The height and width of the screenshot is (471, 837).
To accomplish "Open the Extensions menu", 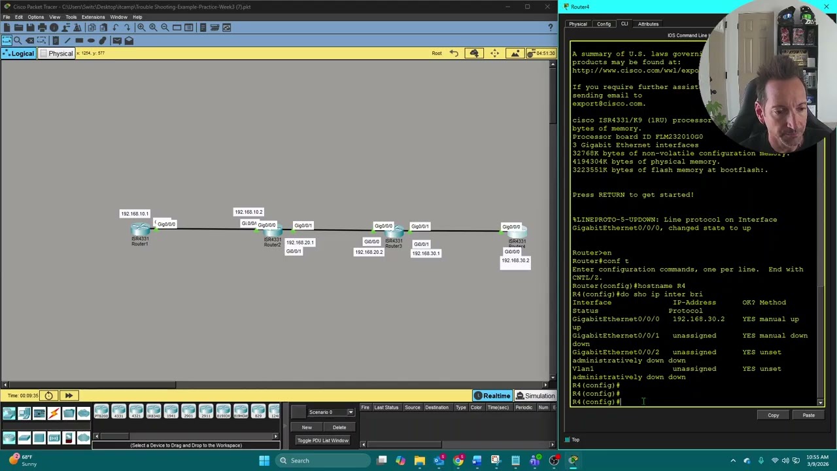I will click(93, 17).
